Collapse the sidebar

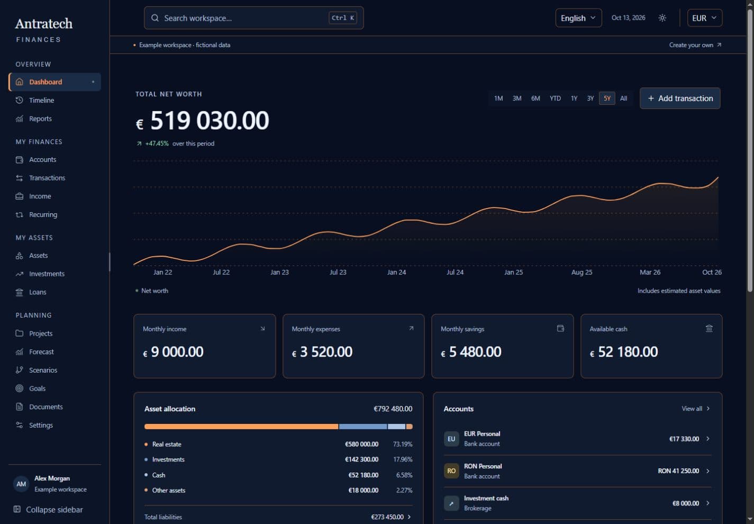(x=48, y=510)
